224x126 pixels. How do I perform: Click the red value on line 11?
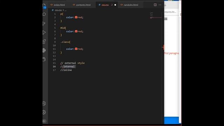click(x=80, y=49)
